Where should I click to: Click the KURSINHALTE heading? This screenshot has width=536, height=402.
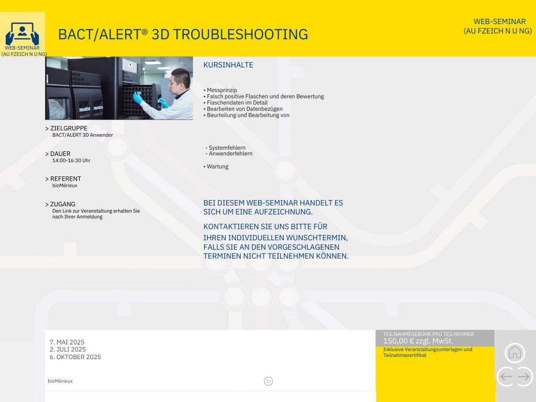tap(228, 65)
